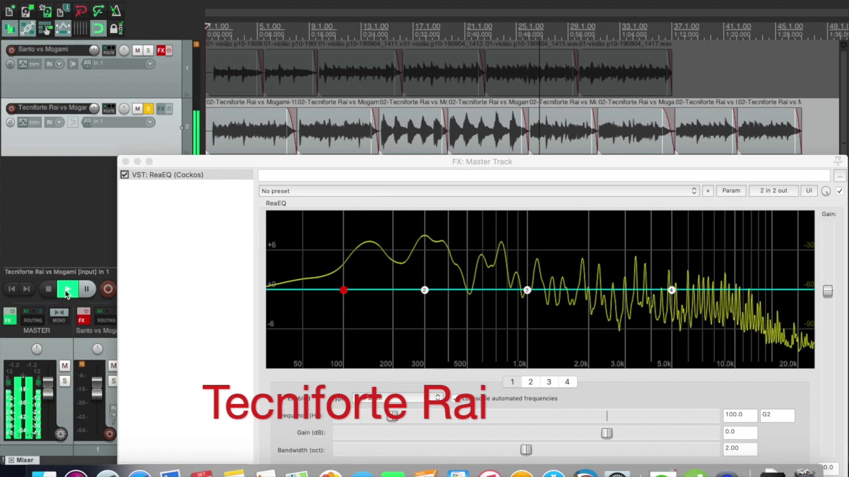Click the Save project toolbar icon
The image size is (849, 477).
(44, 11)
